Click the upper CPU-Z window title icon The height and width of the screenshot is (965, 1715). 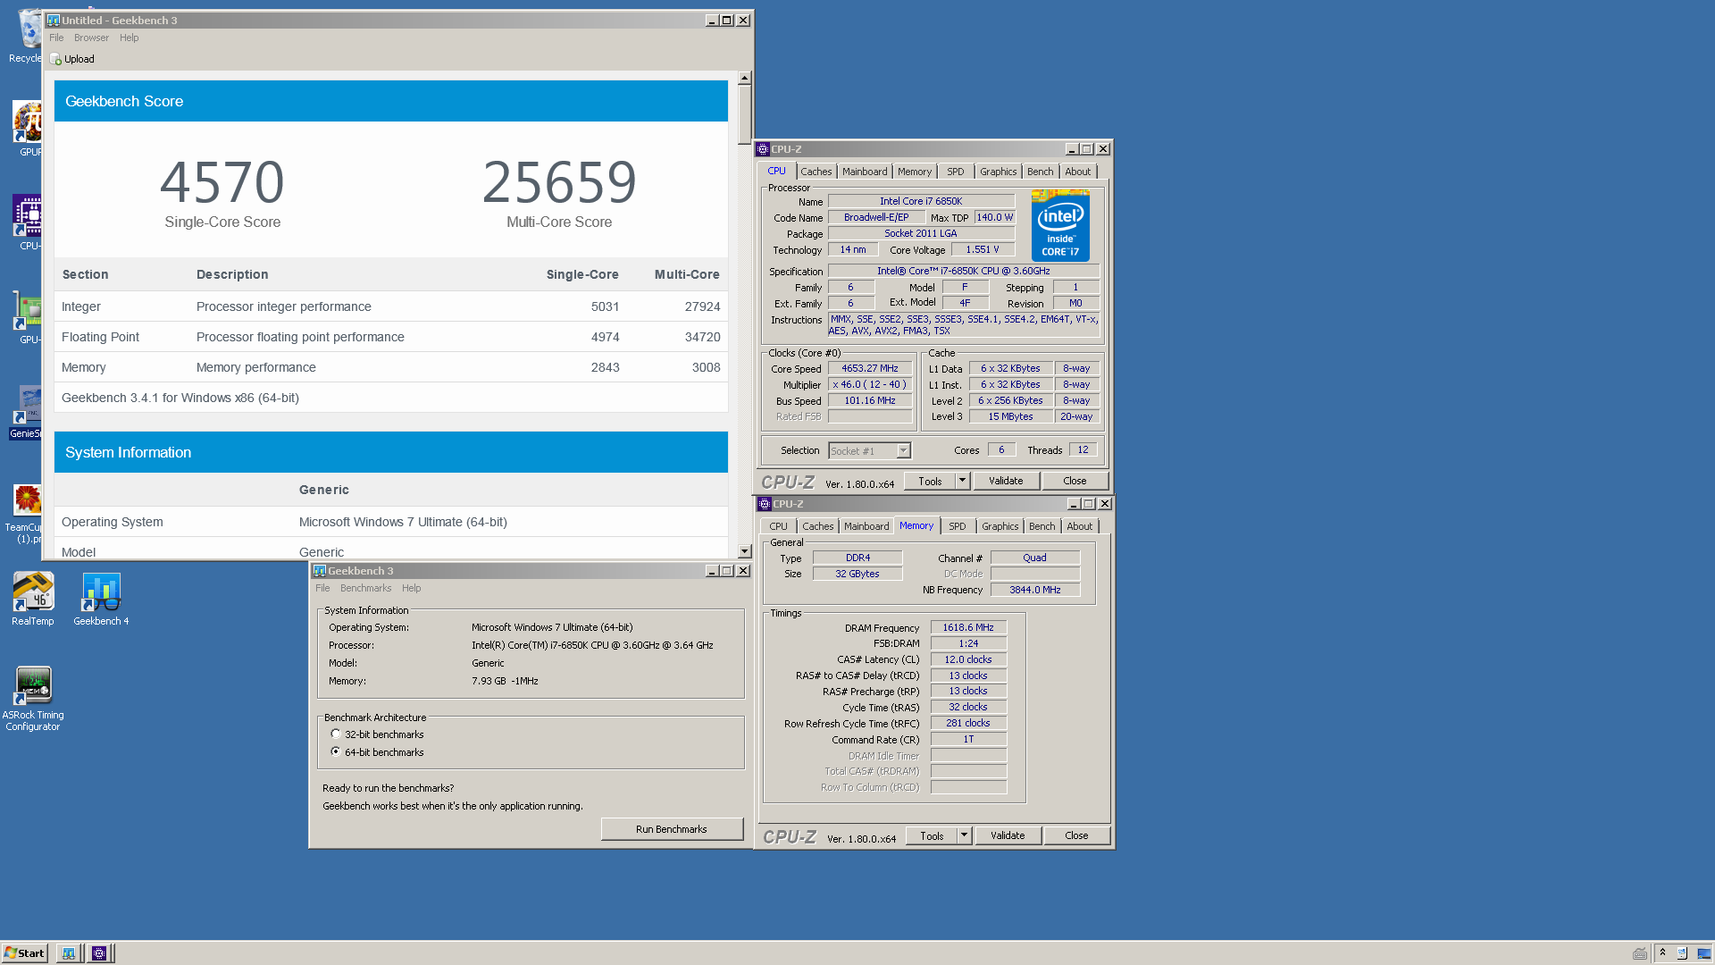click(x=764, y=149)
